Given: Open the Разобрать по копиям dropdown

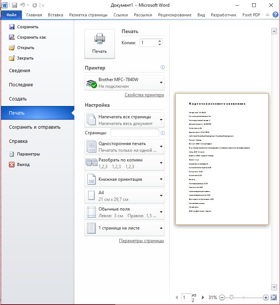Looking at the screenshot, I should pos(125,163).
